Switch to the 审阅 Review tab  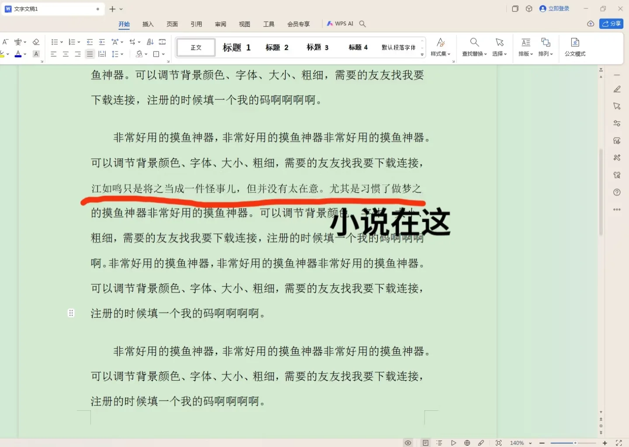point(221,24)
